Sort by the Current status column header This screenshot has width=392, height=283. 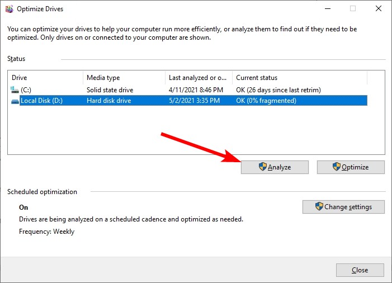coord(300,78)
